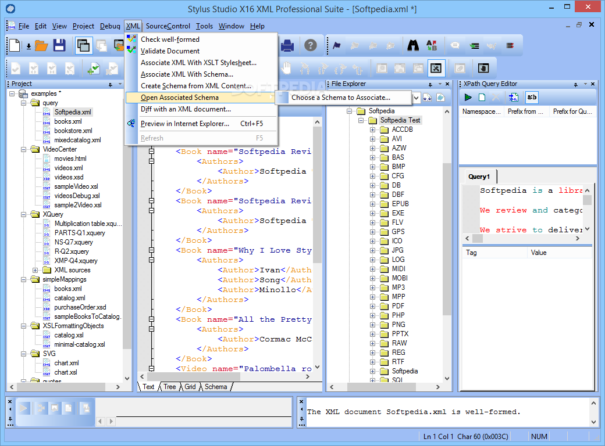Click the wildcard file filter icon in File Explorer

[427, 98]
